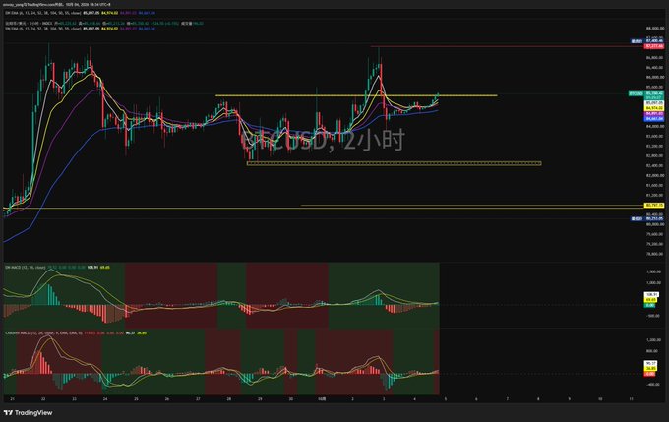The height and width of the screenshot is (422, 669).
Task: Click the 88,000.00 price axis label
Action: pos(655,28)
